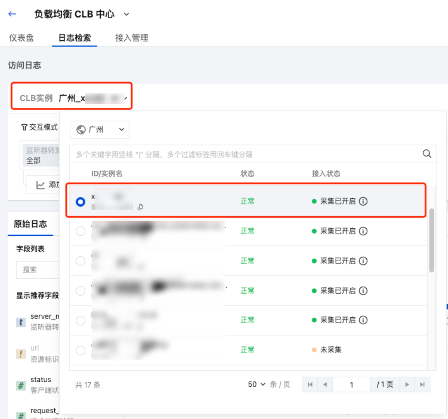This screenshot has width=448, height=419.
Task: Click info icon on second instance row
Action: click(x=363, y=231)
